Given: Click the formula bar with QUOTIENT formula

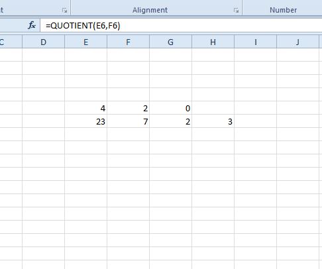Looking at the screenshot, I should click(x=181, y=26).
